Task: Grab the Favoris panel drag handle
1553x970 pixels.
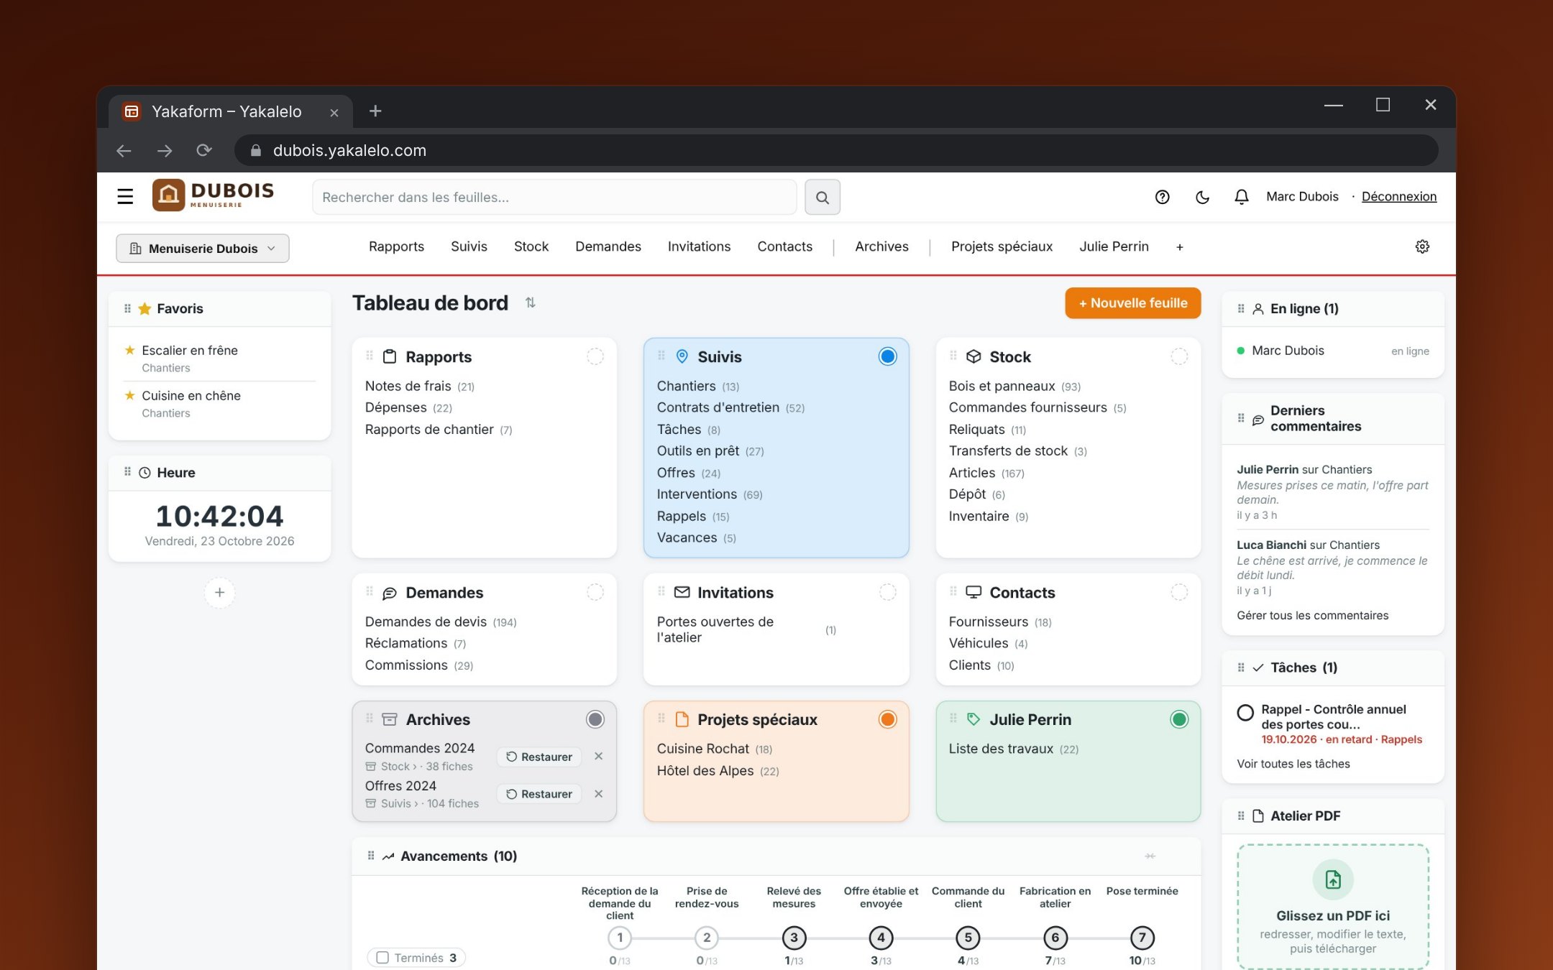Action: tap(127, 308)
